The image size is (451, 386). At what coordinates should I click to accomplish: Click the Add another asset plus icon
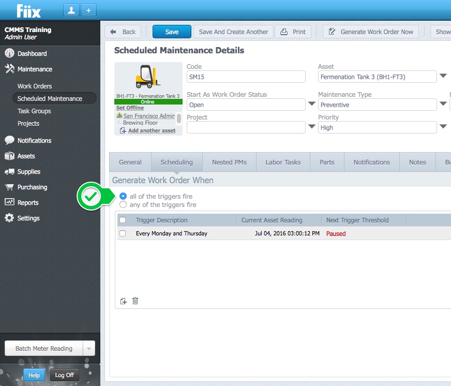click(x=123, y=131)
